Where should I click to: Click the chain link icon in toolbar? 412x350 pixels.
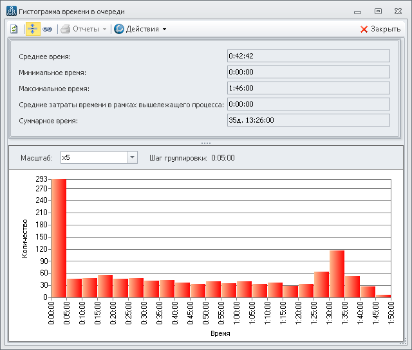click(x=48, y=29)
